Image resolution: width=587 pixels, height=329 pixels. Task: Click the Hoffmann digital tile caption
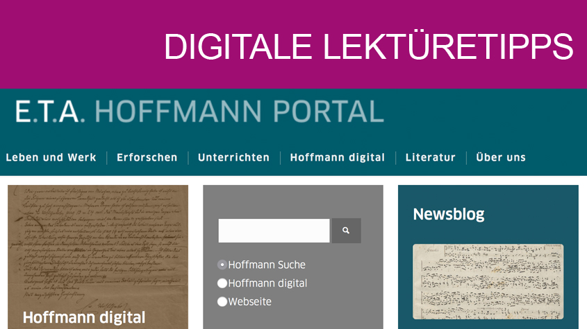84,317
